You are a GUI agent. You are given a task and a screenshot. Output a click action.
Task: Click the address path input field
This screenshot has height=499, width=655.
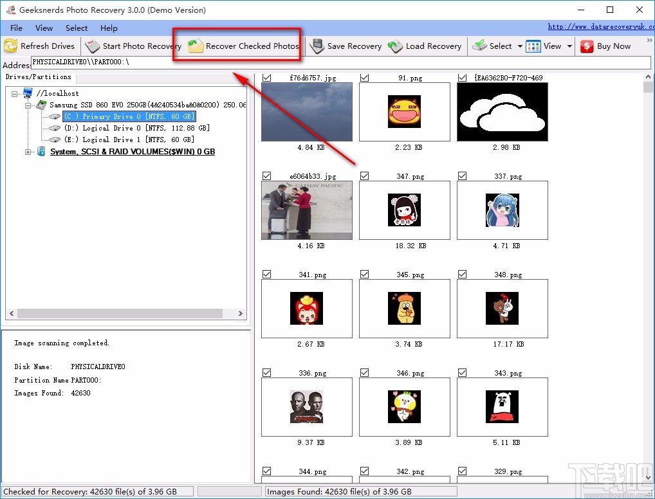pyautogui.click(x=341, y=62)
